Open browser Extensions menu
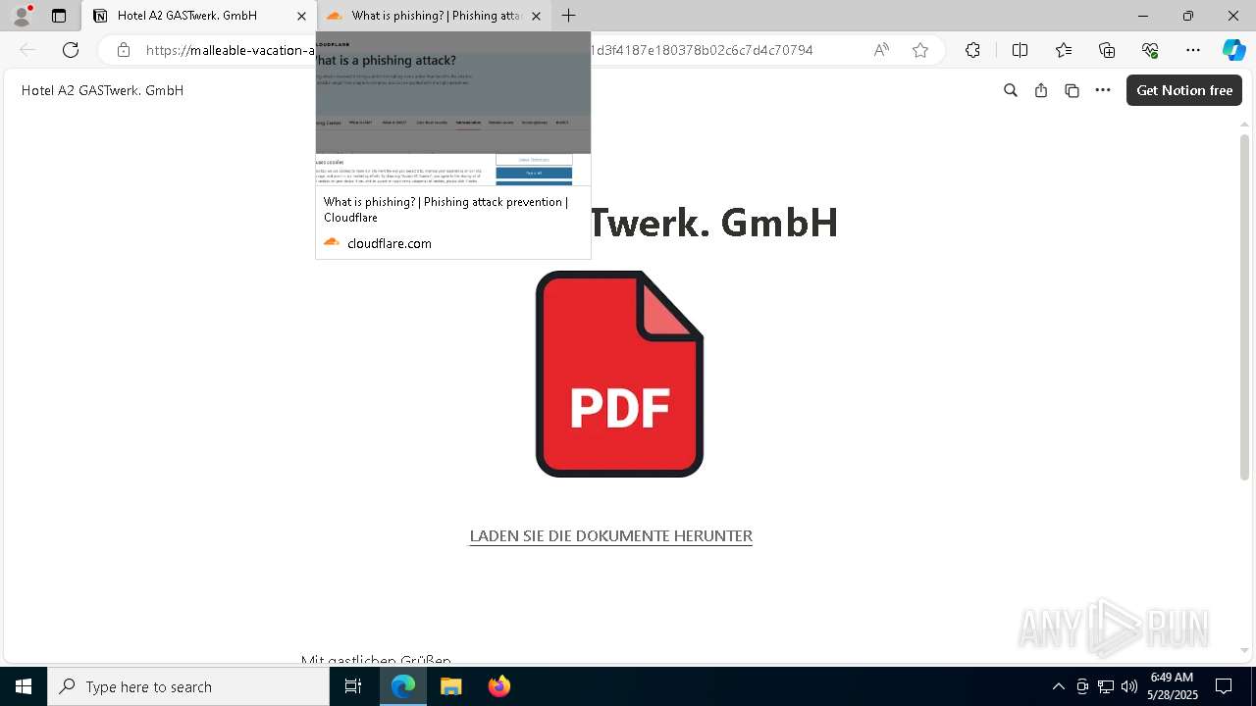Screen dimensions: 1256x706 pyautogui.click(x=972, y=50)
